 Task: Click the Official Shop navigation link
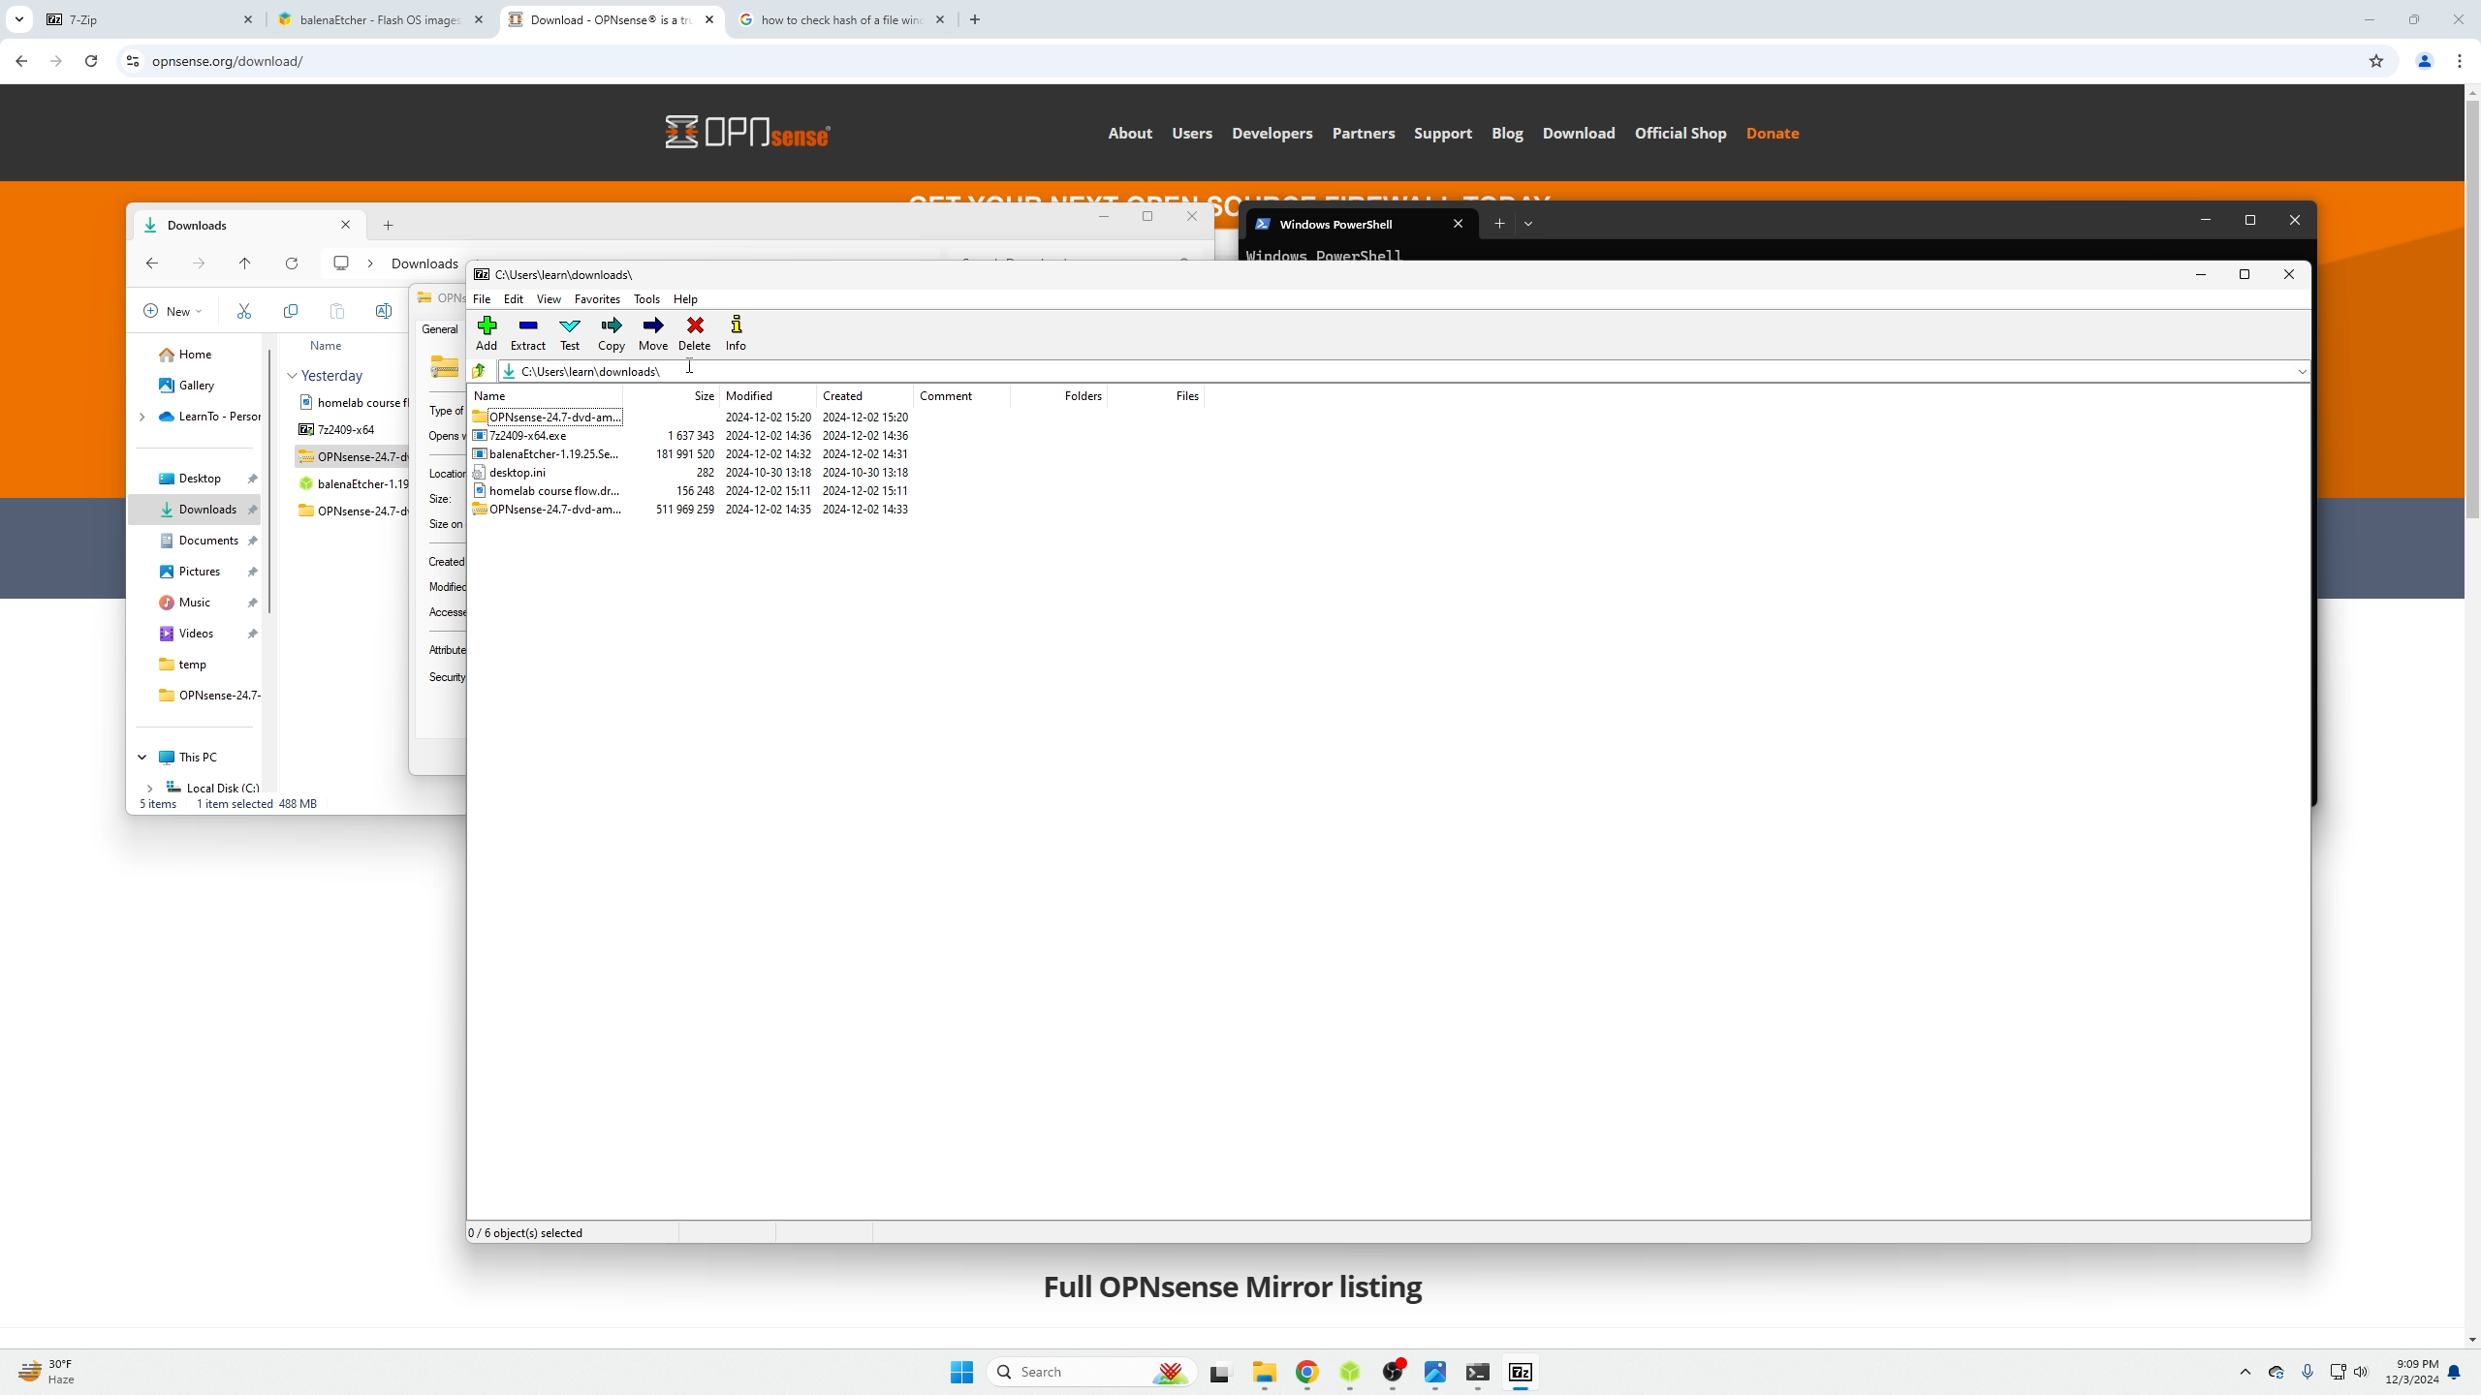pos(1680,133)
